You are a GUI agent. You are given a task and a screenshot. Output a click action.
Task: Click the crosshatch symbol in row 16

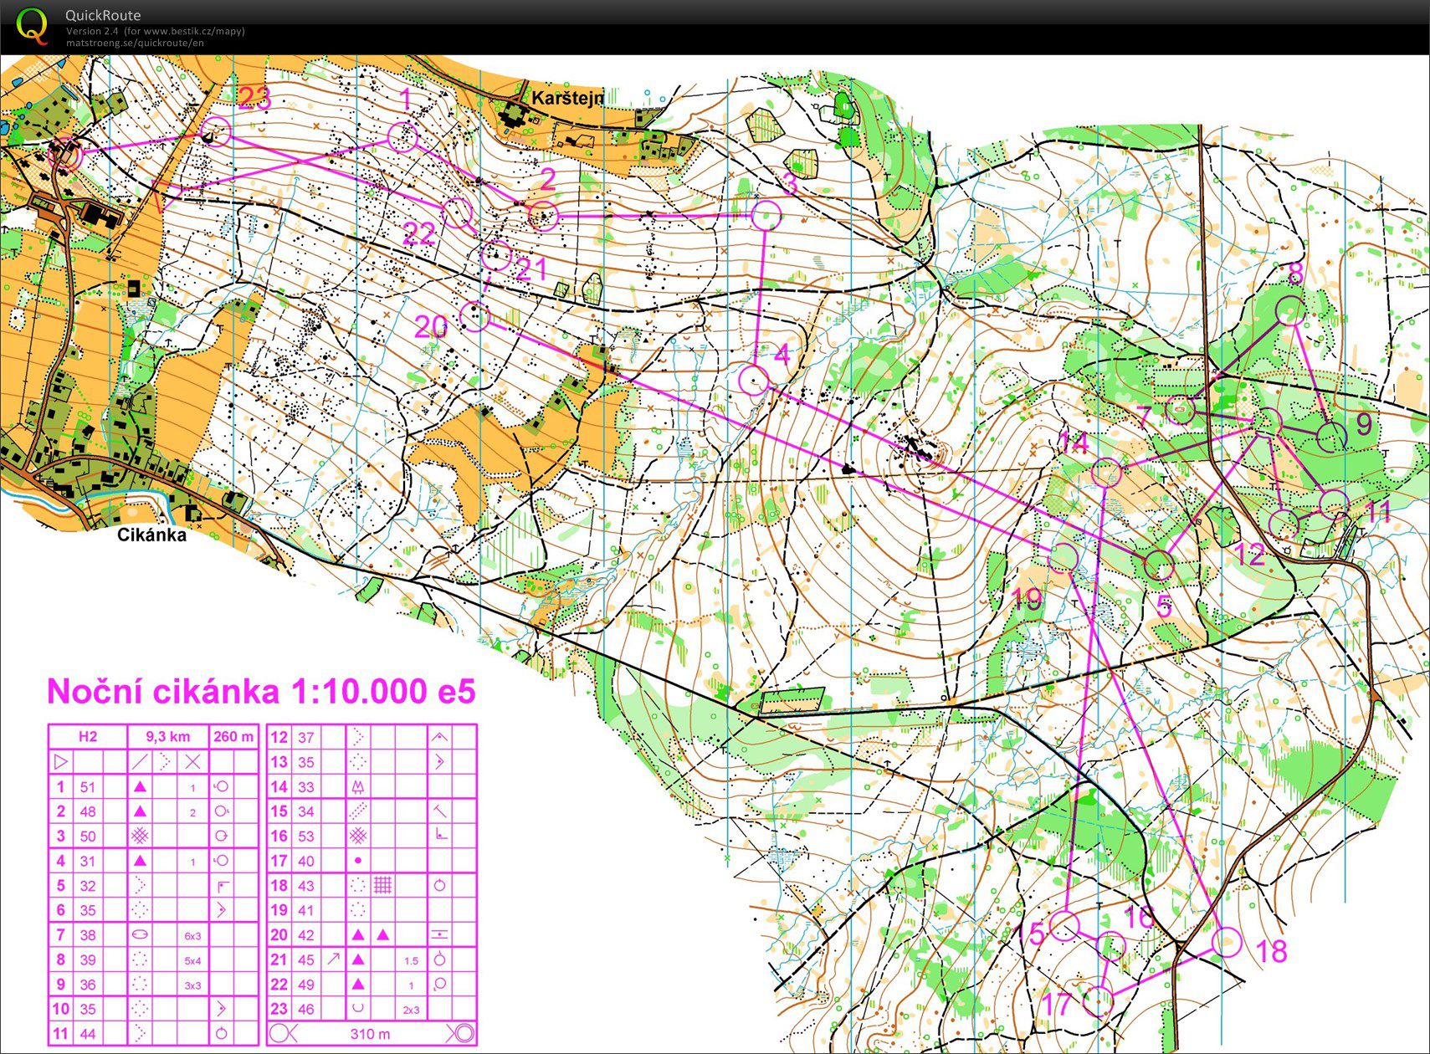358,836
